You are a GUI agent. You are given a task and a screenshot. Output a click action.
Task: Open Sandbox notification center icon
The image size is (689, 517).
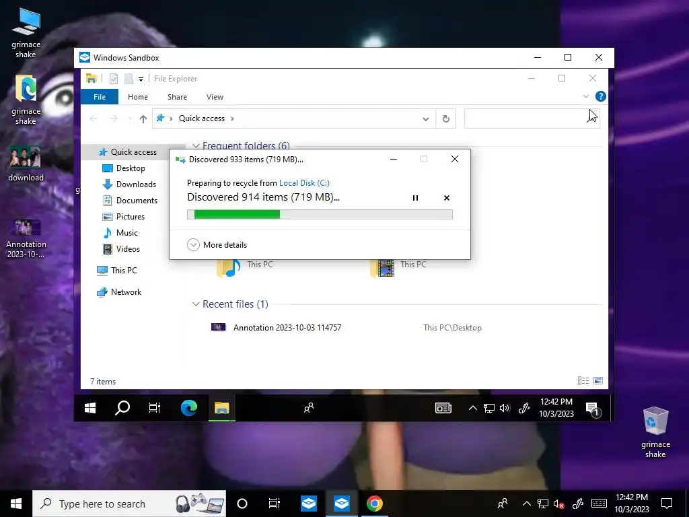[593, 409]
